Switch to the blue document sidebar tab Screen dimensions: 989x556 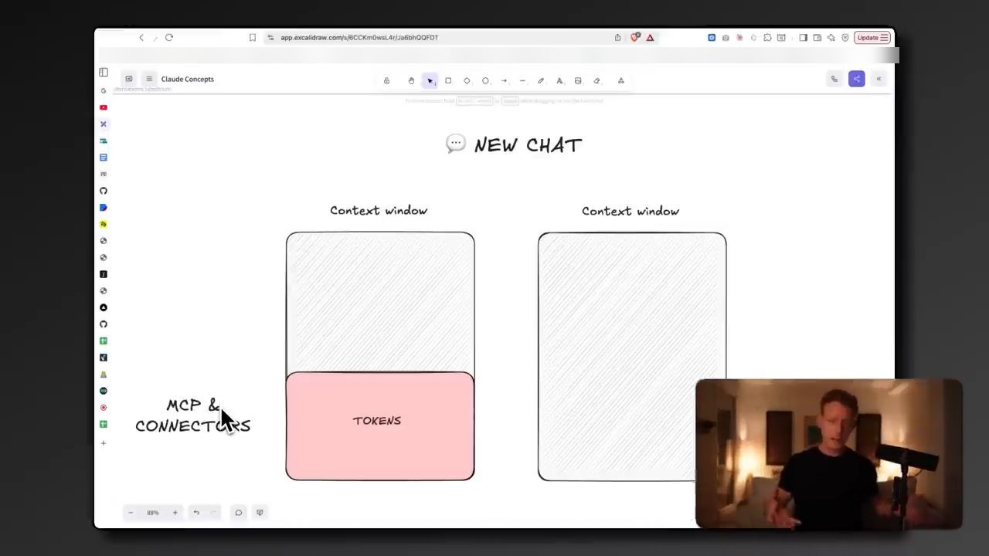coord(104,158)
